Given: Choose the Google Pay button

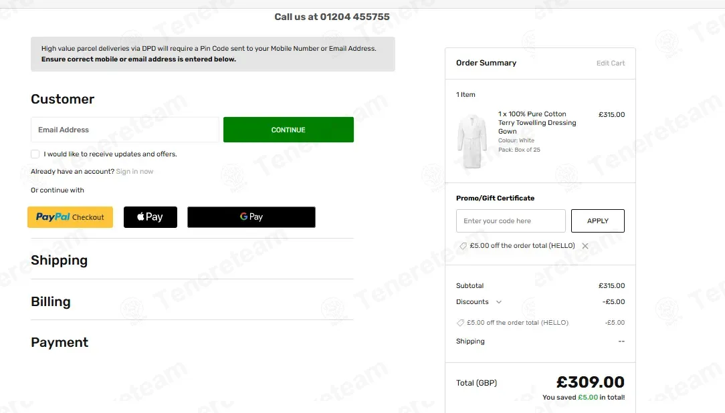Looking at the screenshot, I should (x=251, y=217).
